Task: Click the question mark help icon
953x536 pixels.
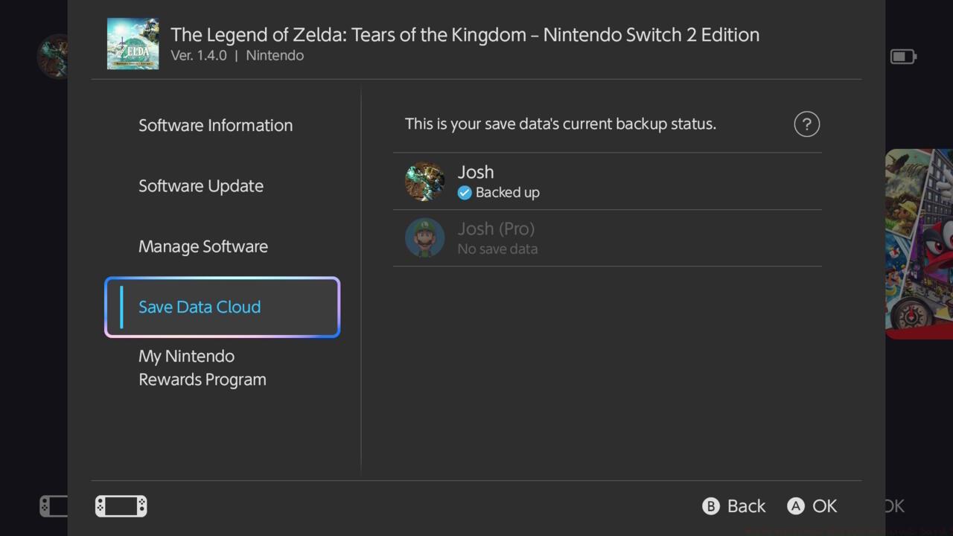Action: click(806, 124)
